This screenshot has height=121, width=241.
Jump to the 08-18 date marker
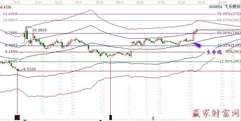click(201, 3)
